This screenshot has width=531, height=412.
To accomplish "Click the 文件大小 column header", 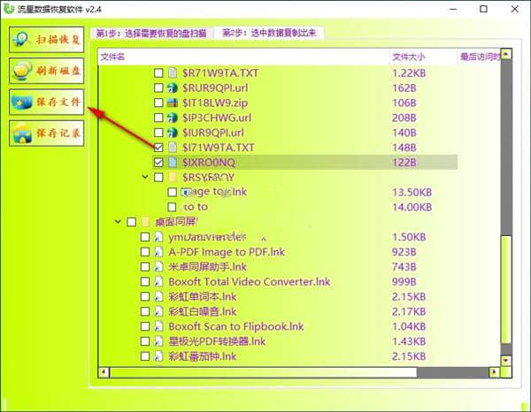I will click(x=407, y=57).
